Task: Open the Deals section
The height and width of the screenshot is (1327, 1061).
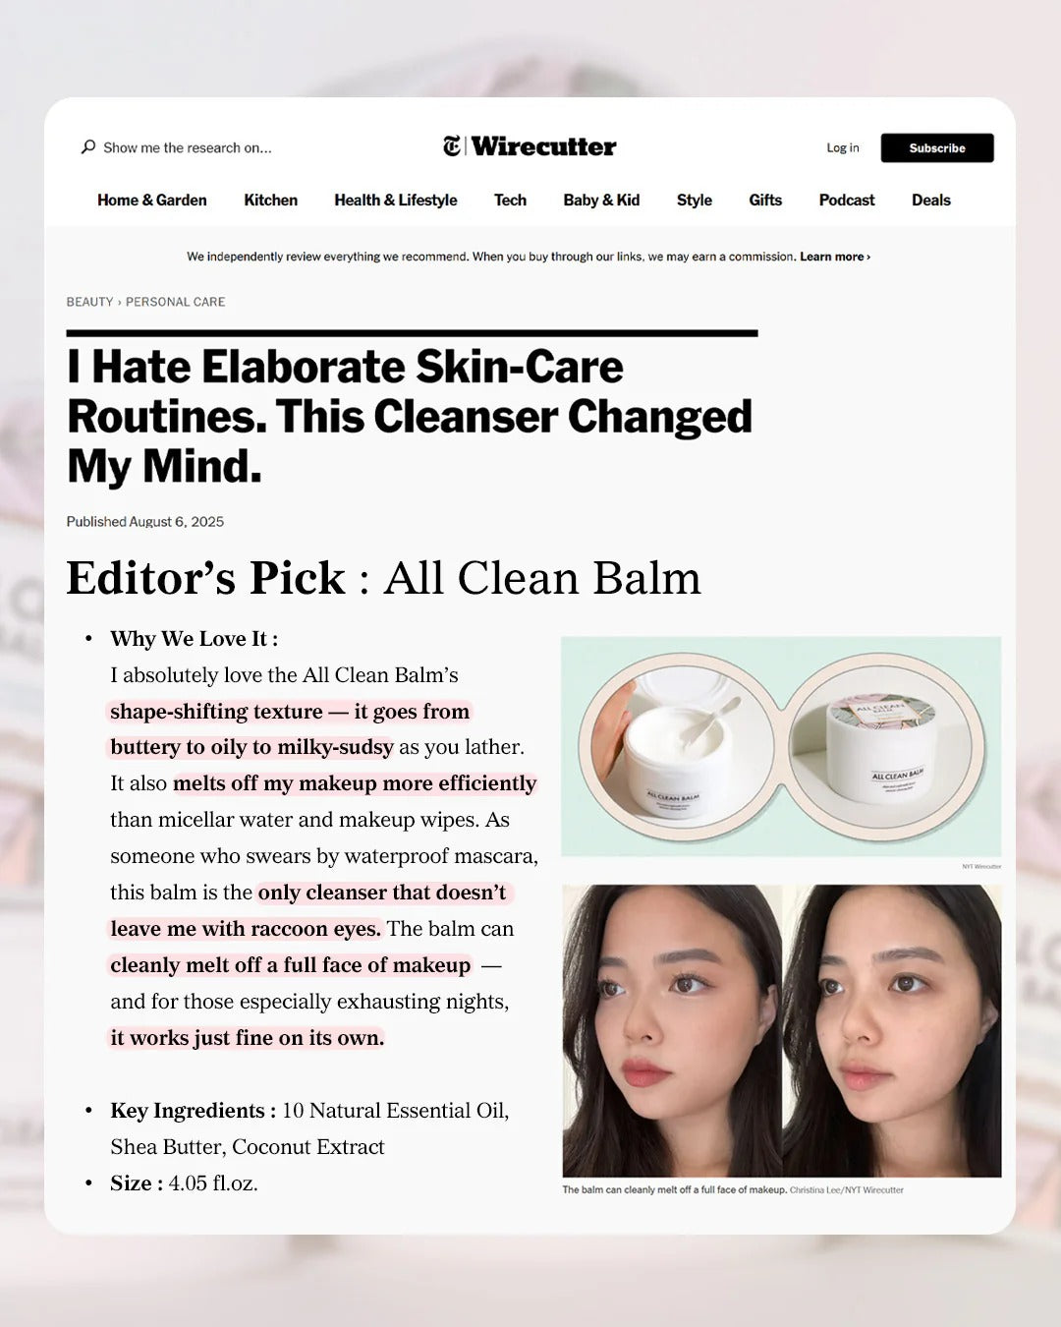Action: pyautogui.click(x=931, y=200)
